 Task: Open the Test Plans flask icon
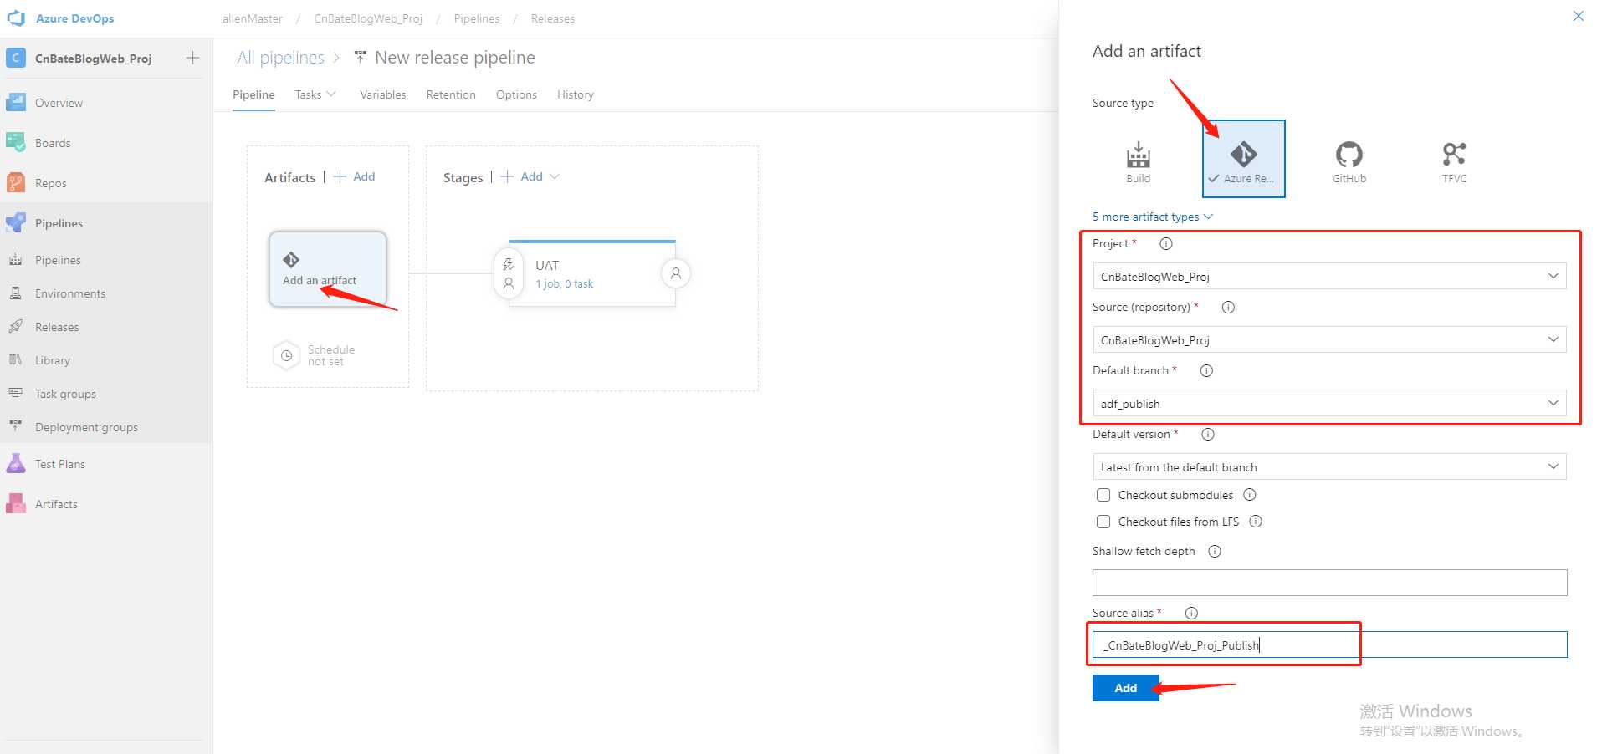pyautogui.click(x=16, y=464)
